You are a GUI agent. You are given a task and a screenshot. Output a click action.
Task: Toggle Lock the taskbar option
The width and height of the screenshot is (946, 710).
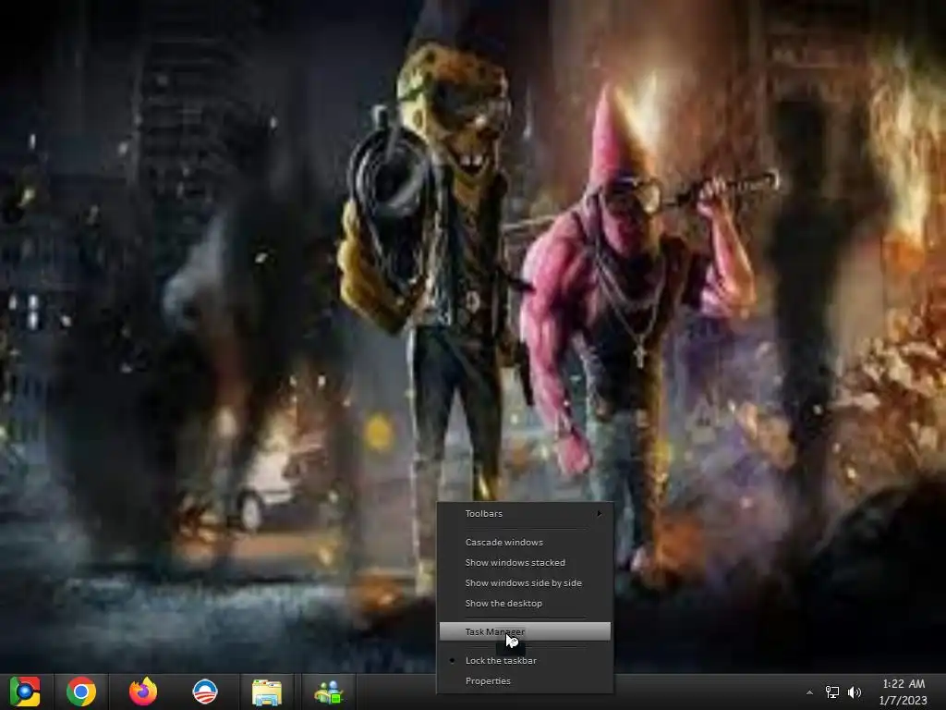525,660
